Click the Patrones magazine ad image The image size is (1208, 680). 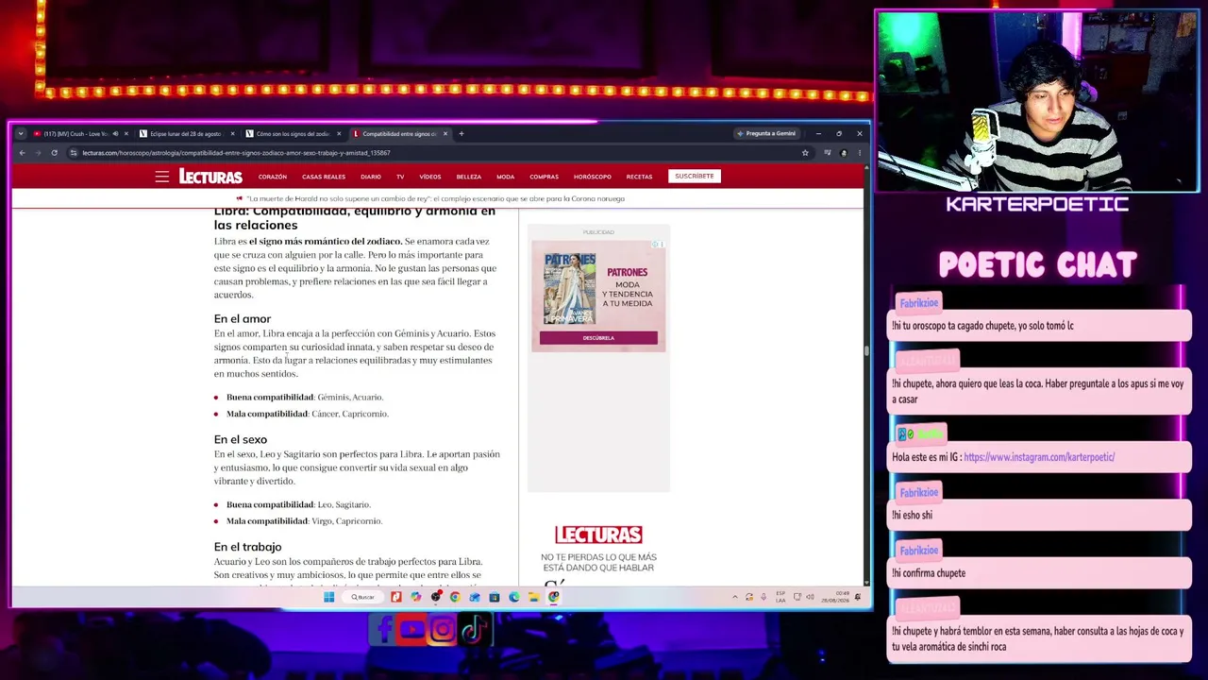569,289
